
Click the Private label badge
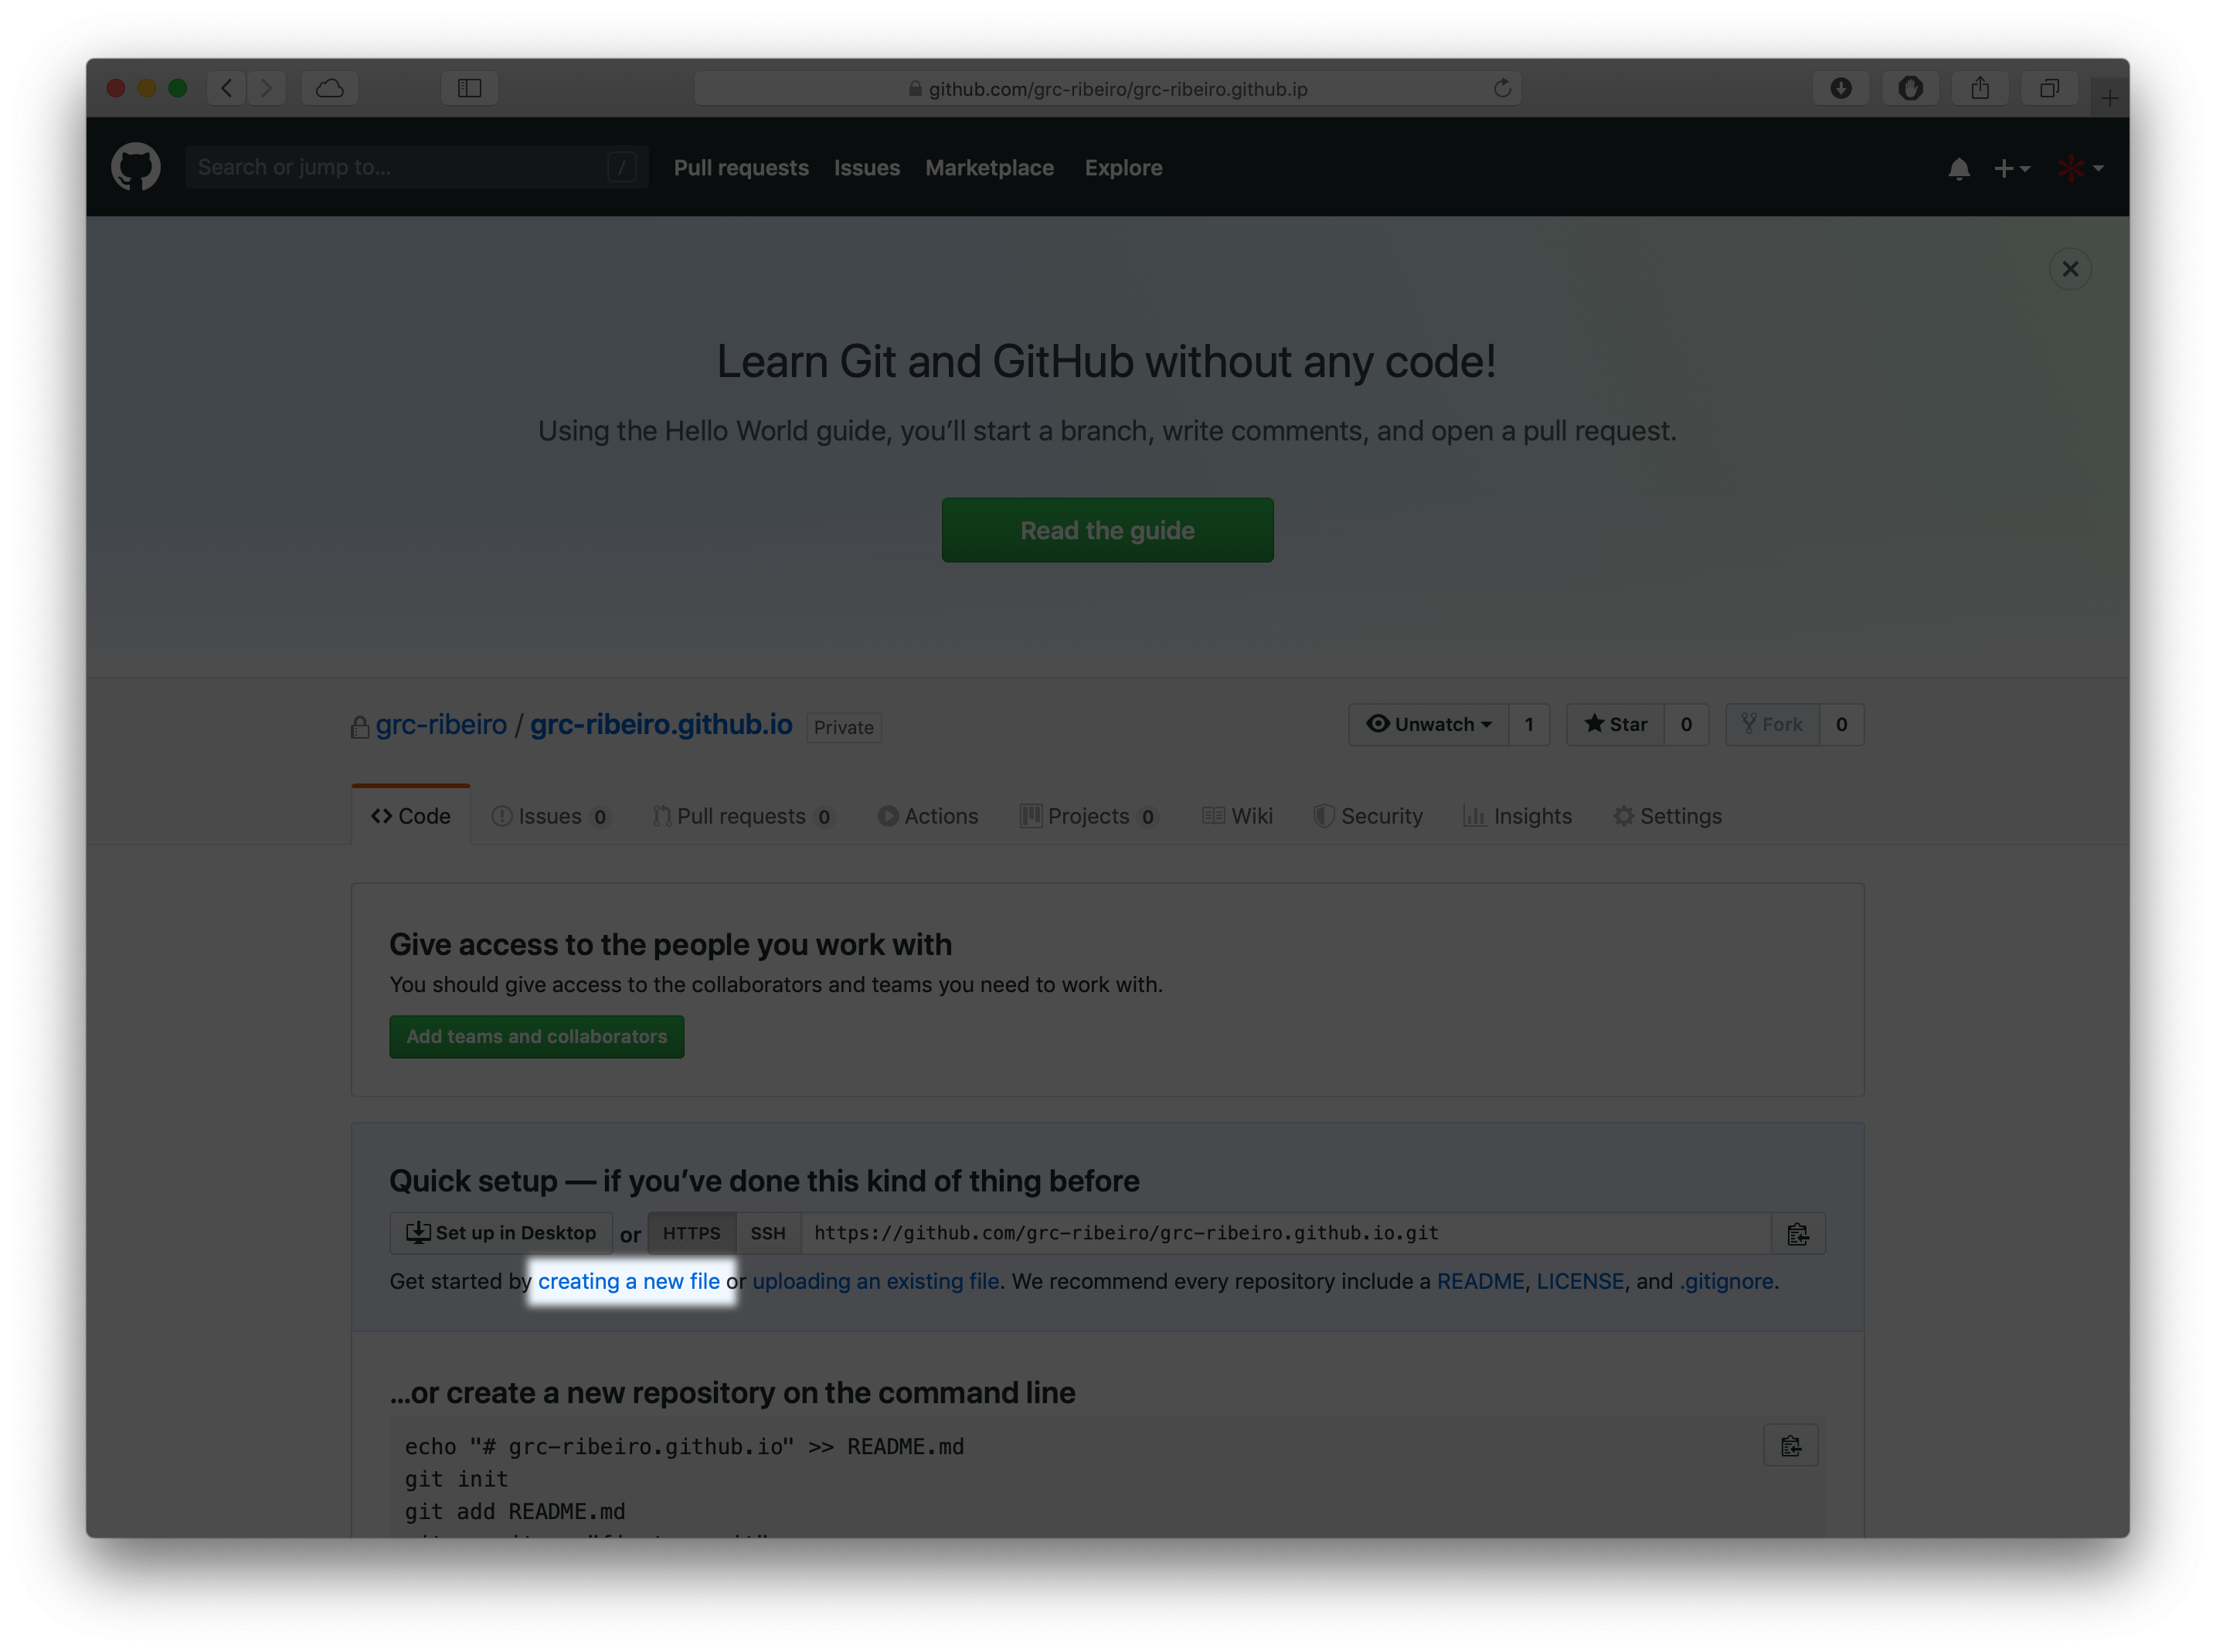point(843,727)
